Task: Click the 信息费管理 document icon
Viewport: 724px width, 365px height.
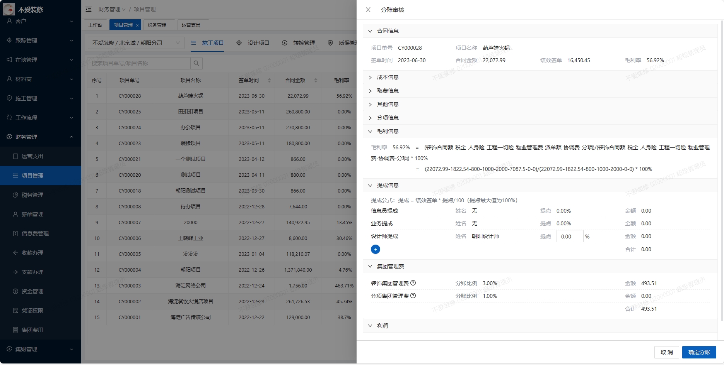Action: point(15,233)
